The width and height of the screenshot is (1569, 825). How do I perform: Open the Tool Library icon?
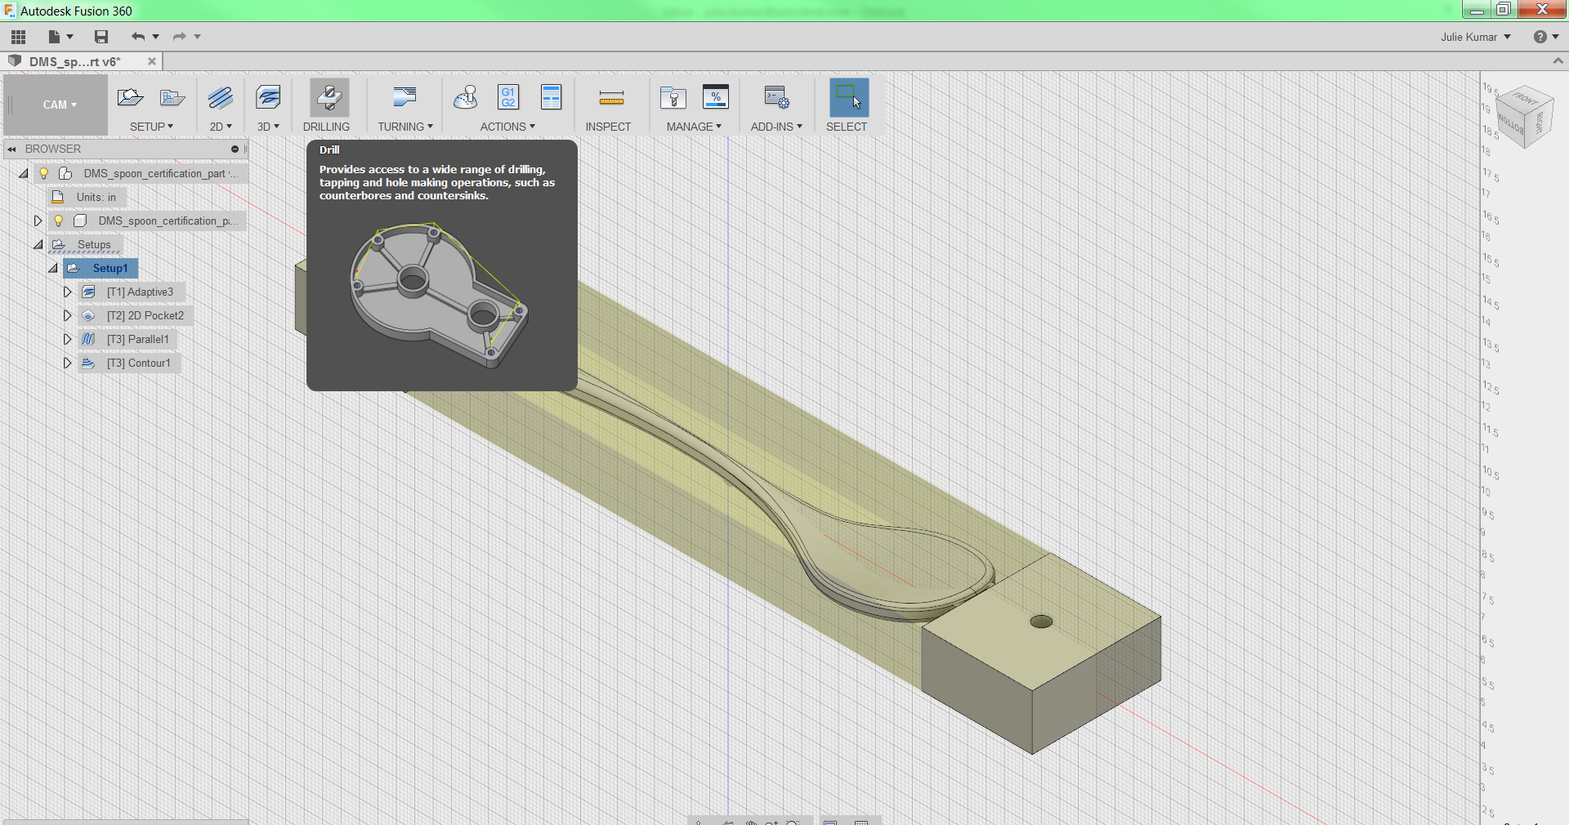click(x=673, y=98)
